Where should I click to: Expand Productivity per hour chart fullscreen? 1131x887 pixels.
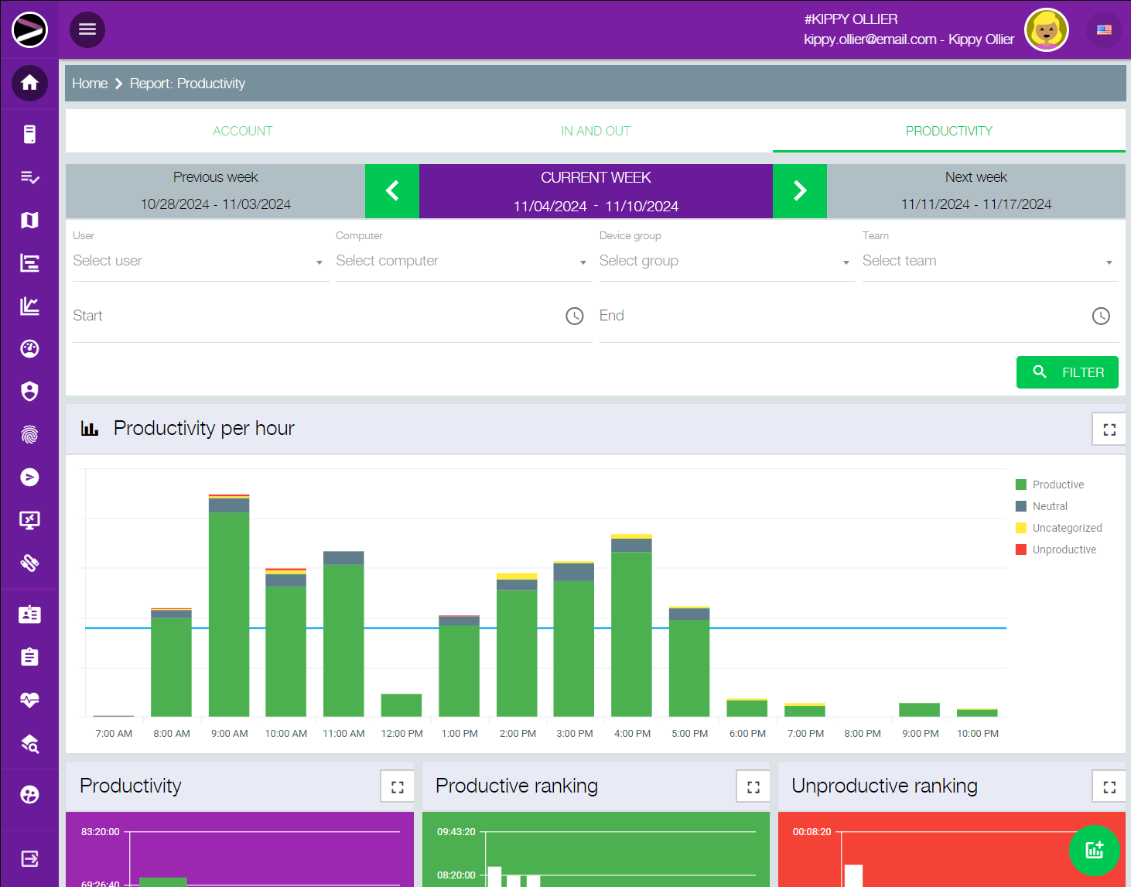click(1109, 430)
